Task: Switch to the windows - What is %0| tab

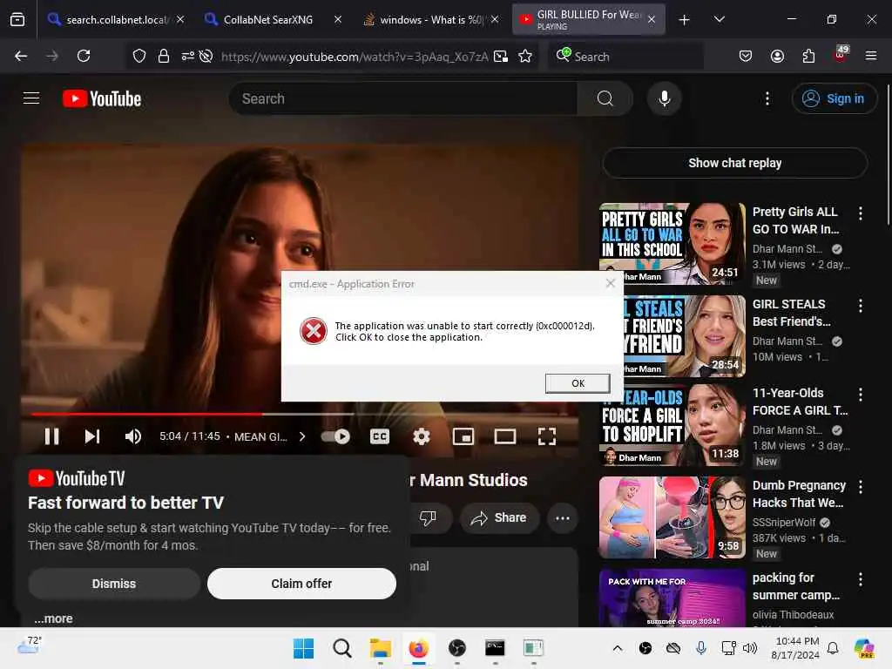Action: [x=430, y=19]
